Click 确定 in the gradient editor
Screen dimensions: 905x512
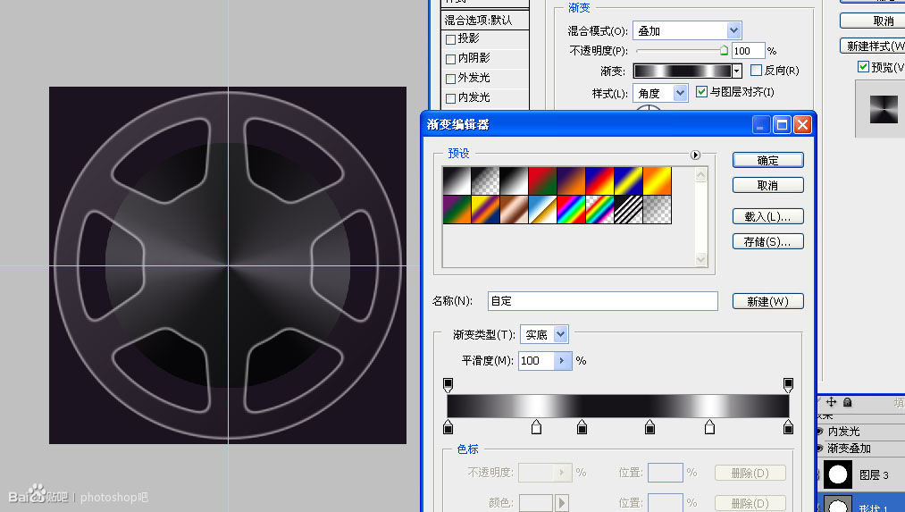pos(767,161)
